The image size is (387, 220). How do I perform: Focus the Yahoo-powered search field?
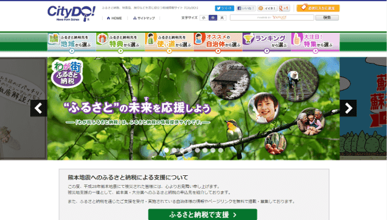tap(272, 18)
